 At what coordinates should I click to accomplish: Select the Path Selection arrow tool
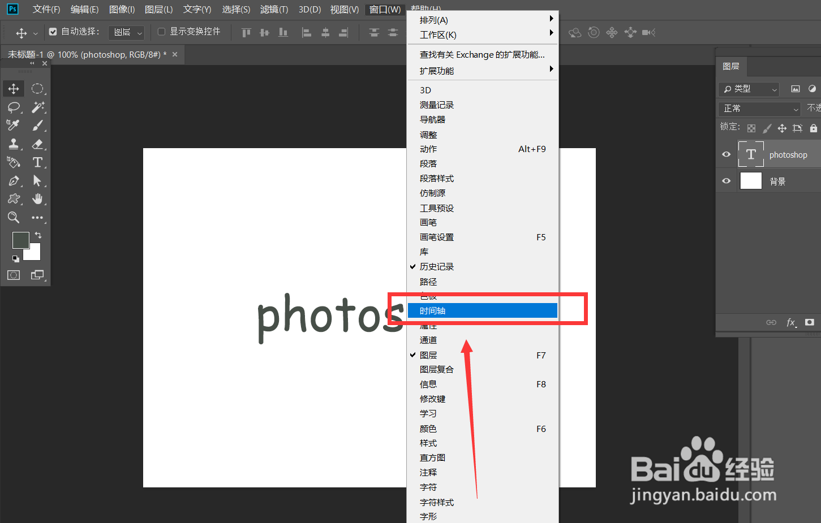point(37,181)
